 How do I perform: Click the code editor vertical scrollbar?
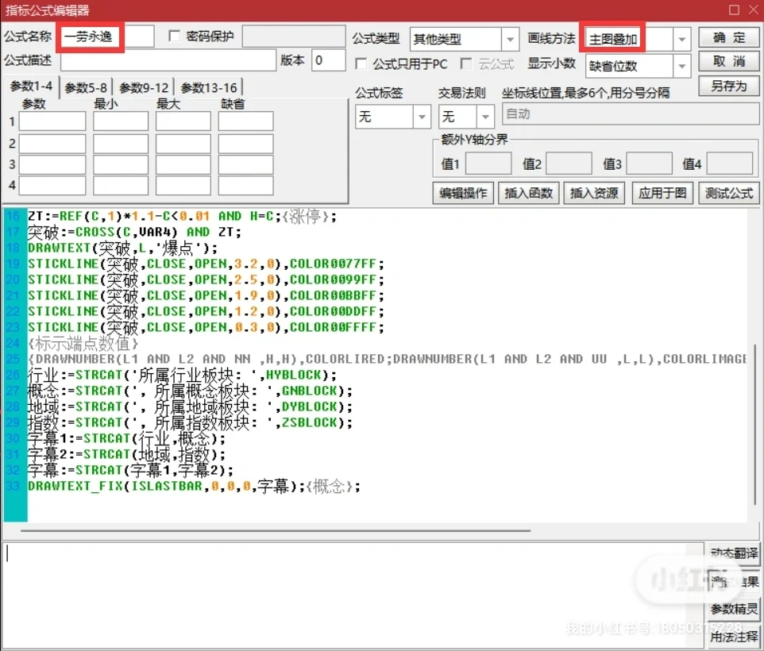tap(754, 425)
